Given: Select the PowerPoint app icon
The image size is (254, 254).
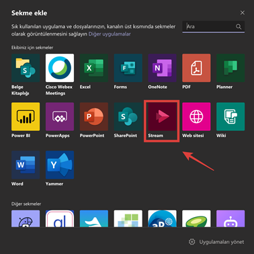Looking at the screenshot, I should [x=94, y=116].
